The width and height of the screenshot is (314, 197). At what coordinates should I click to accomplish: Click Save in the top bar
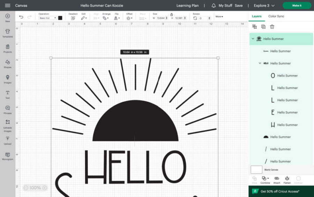239,6
